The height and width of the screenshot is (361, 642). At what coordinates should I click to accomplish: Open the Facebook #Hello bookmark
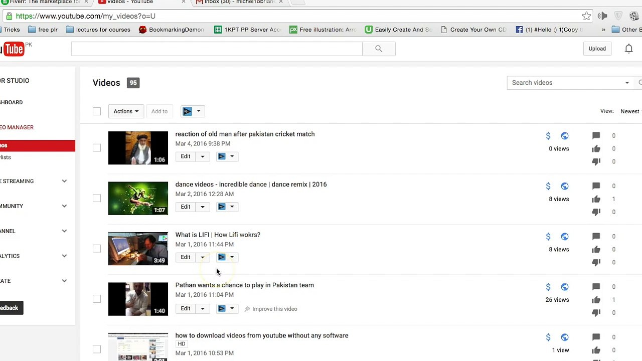click(x=549, y=30)
